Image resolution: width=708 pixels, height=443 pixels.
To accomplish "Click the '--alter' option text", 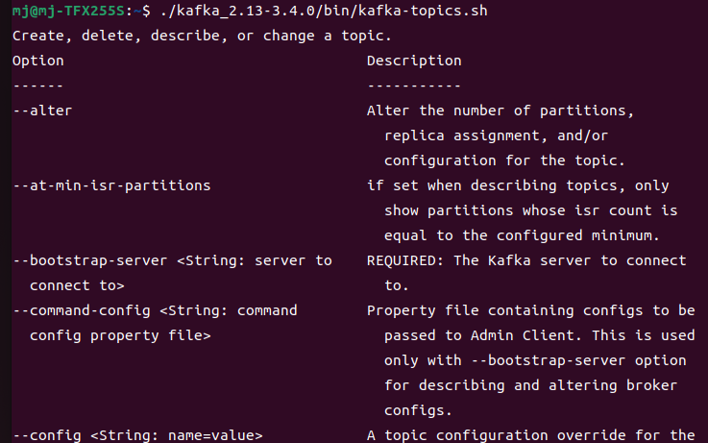I will [x=42, y=111].
